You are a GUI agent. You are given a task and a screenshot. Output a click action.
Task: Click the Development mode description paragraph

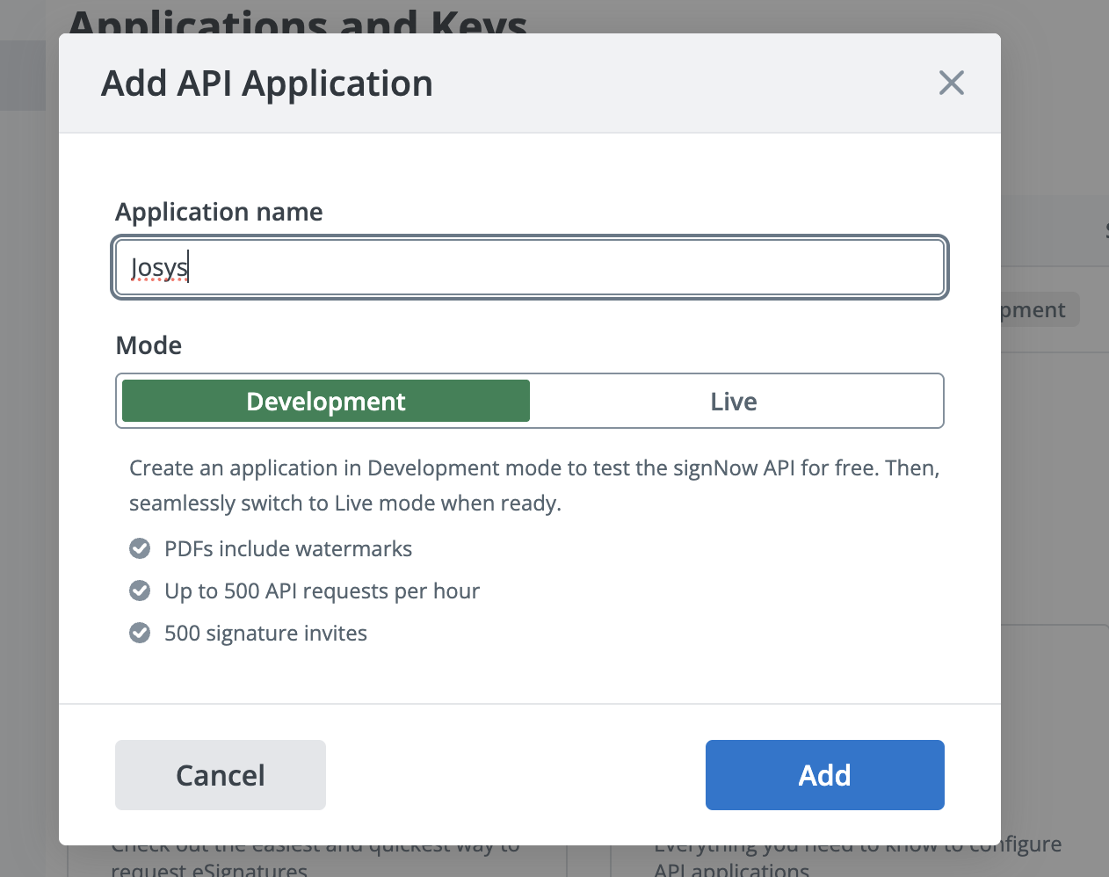533,485
